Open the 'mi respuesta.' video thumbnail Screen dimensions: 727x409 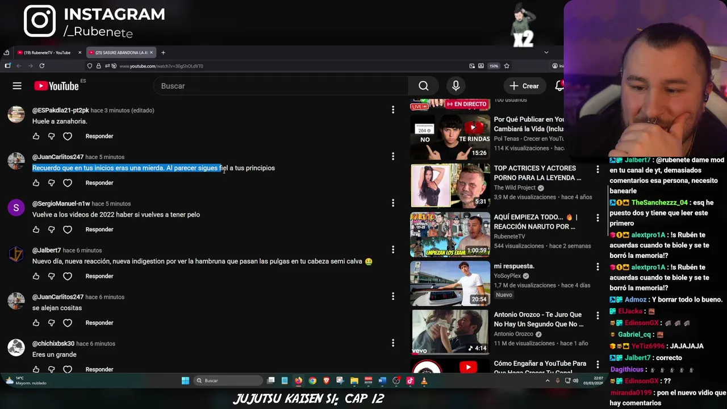tap(450, 283)
